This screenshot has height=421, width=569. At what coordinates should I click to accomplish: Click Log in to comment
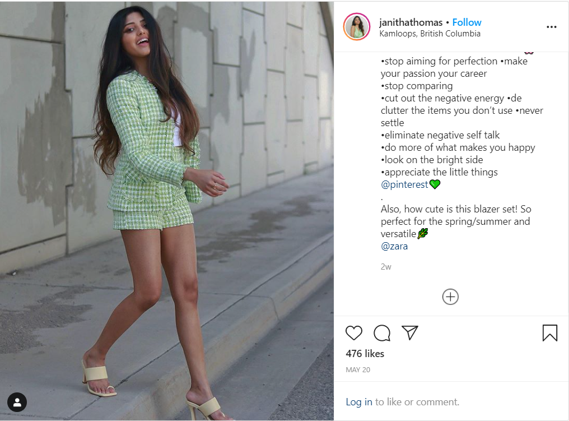pos(359,402)
